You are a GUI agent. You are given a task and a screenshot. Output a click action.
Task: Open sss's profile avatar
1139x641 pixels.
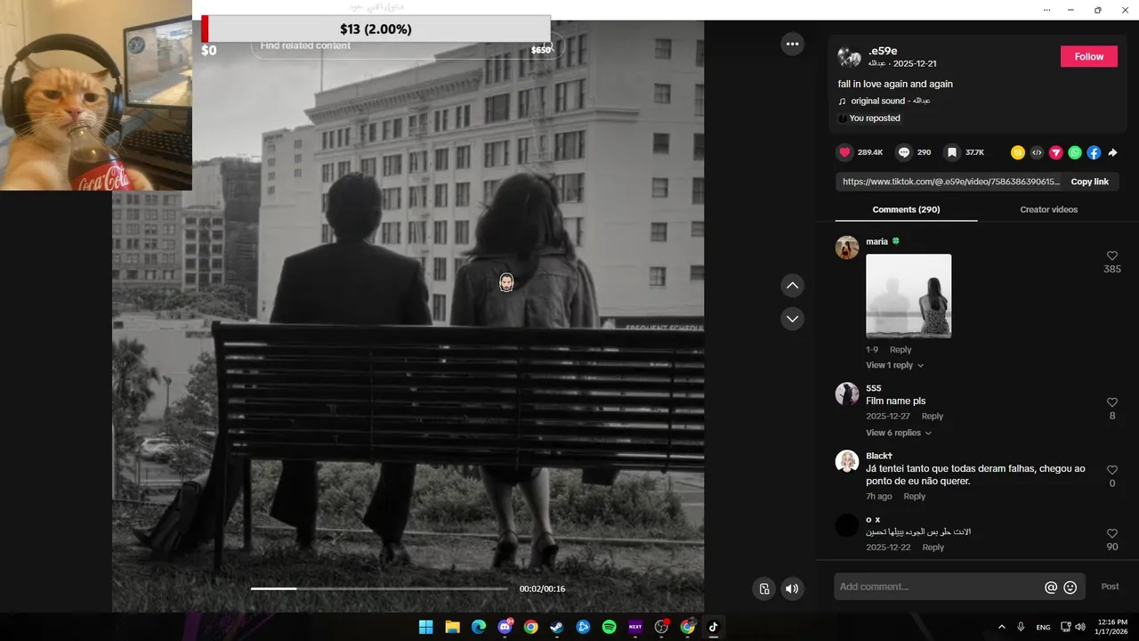(x=847, y=394)
